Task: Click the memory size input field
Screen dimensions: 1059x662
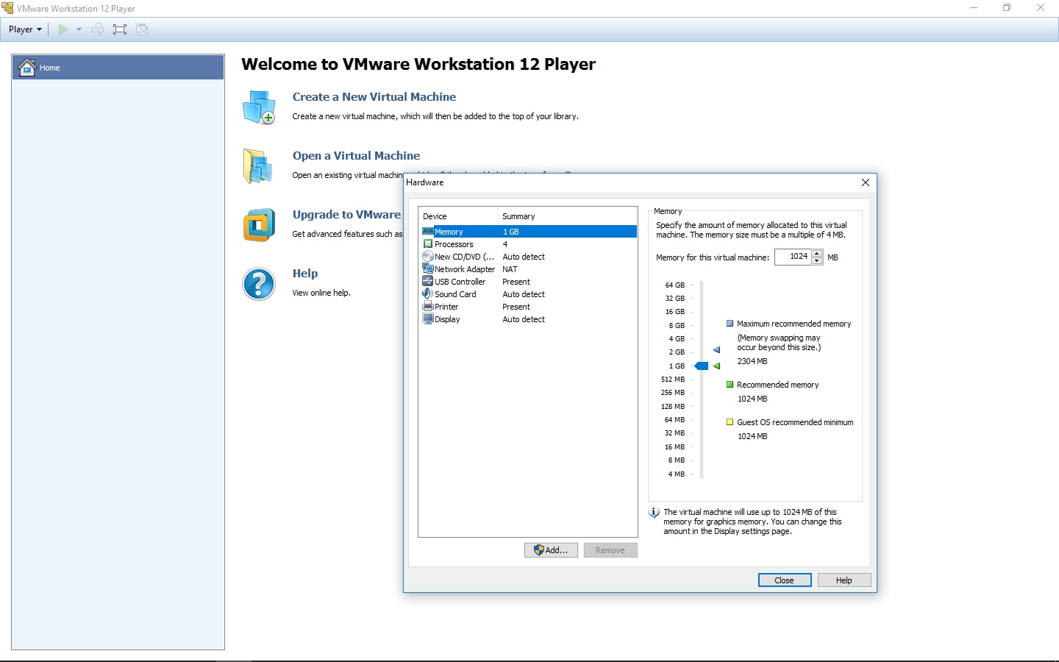Action: pyautogui.click(x=794, y=257)
